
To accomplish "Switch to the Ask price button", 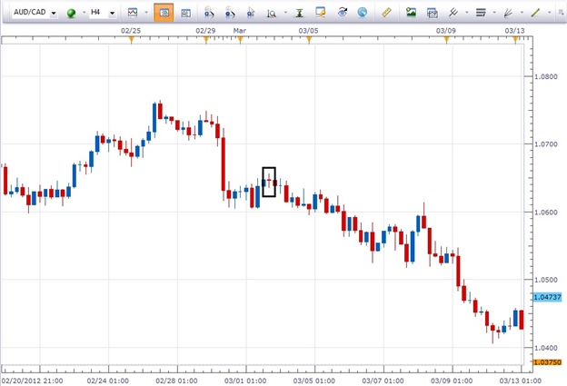I will (x=185, y=13).
